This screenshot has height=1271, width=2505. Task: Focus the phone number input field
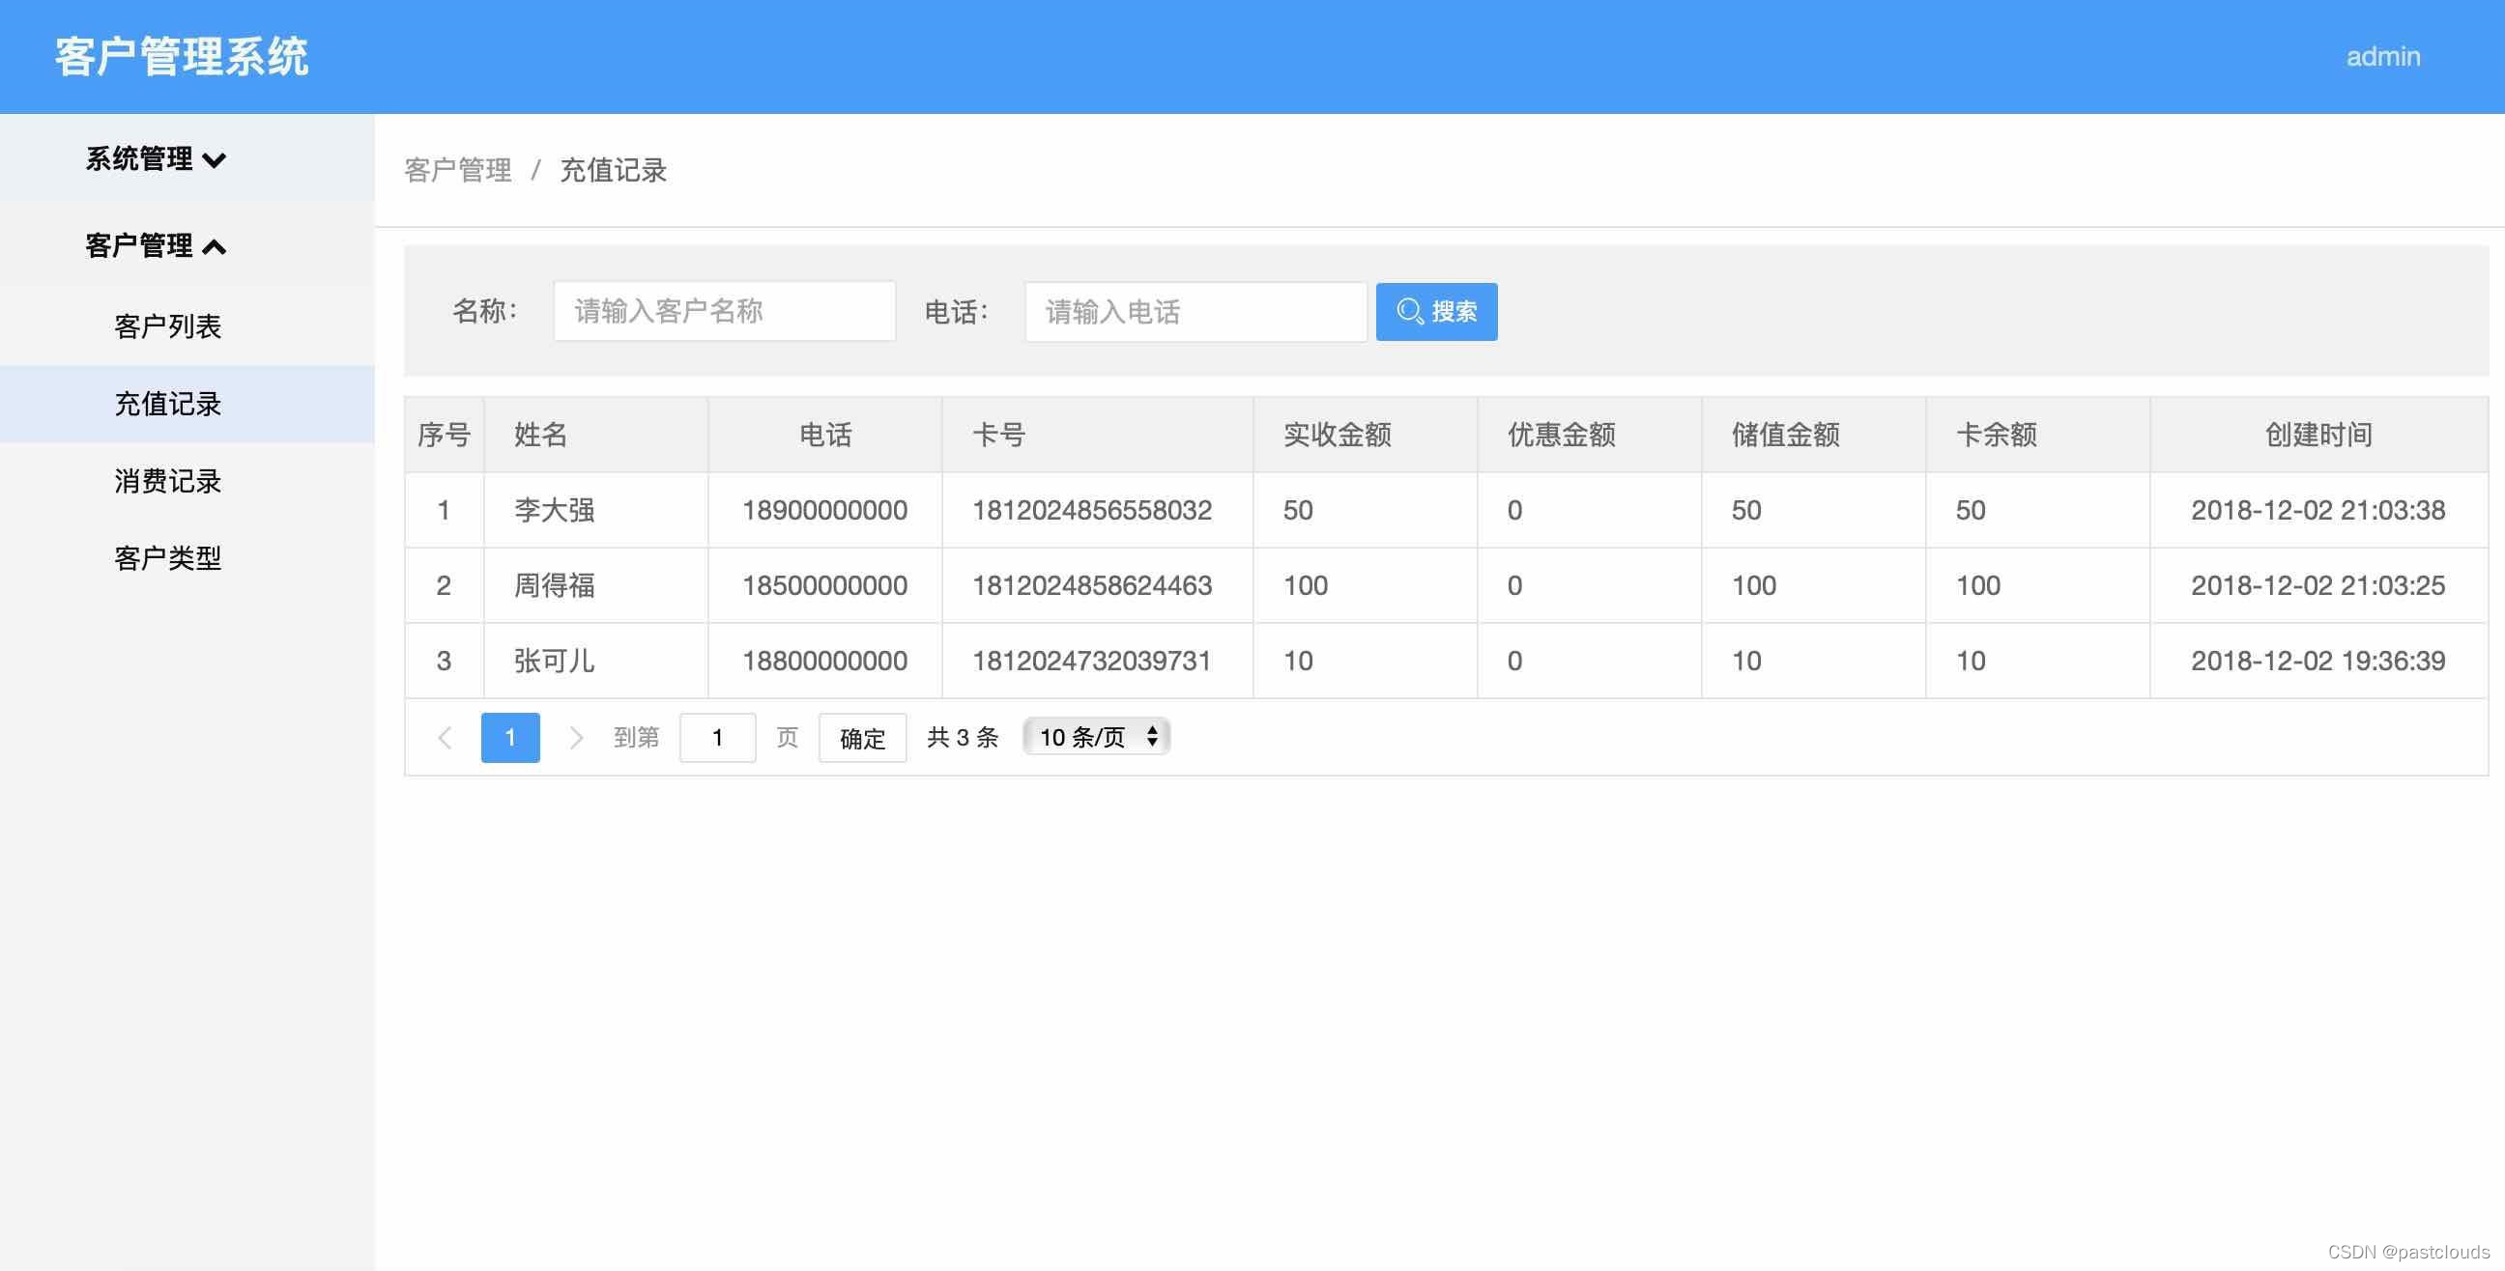tap(1195, 312)
